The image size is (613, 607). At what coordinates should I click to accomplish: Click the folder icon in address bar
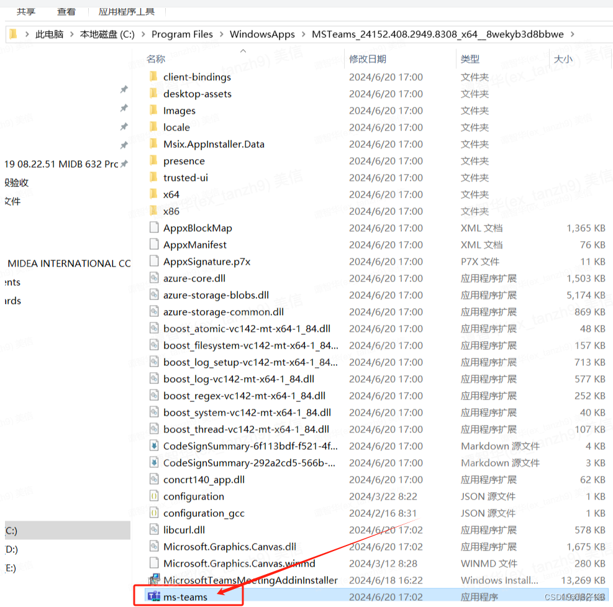(x=13, y=34)
